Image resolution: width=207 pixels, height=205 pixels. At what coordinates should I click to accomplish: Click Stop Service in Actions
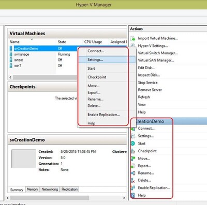point(147,83)
